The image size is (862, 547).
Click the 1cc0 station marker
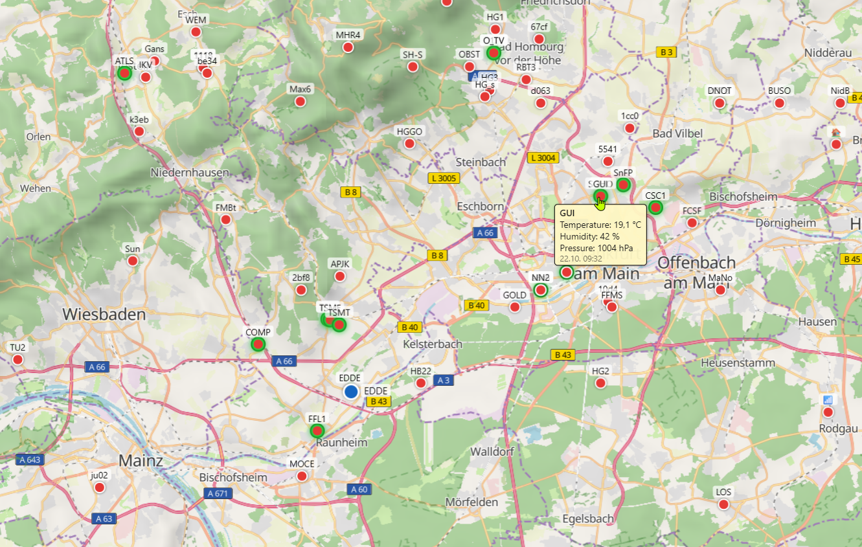pos(629,128)
